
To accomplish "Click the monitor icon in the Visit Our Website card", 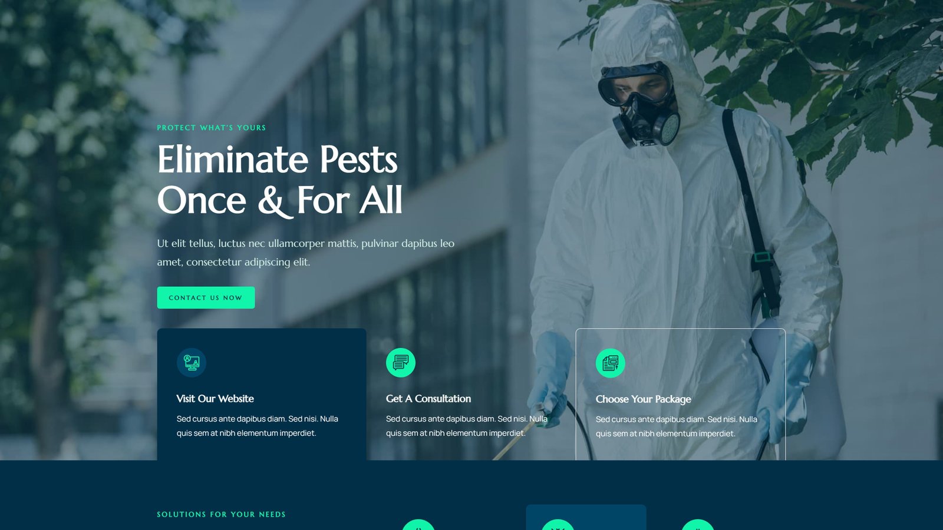I will point(192,362).
